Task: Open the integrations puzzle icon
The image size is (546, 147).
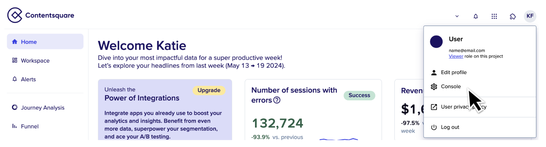Action: 513,16
